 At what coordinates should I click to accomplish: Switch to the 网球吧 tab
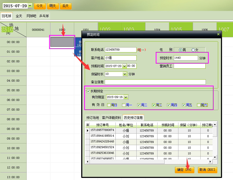coord(31,16)
